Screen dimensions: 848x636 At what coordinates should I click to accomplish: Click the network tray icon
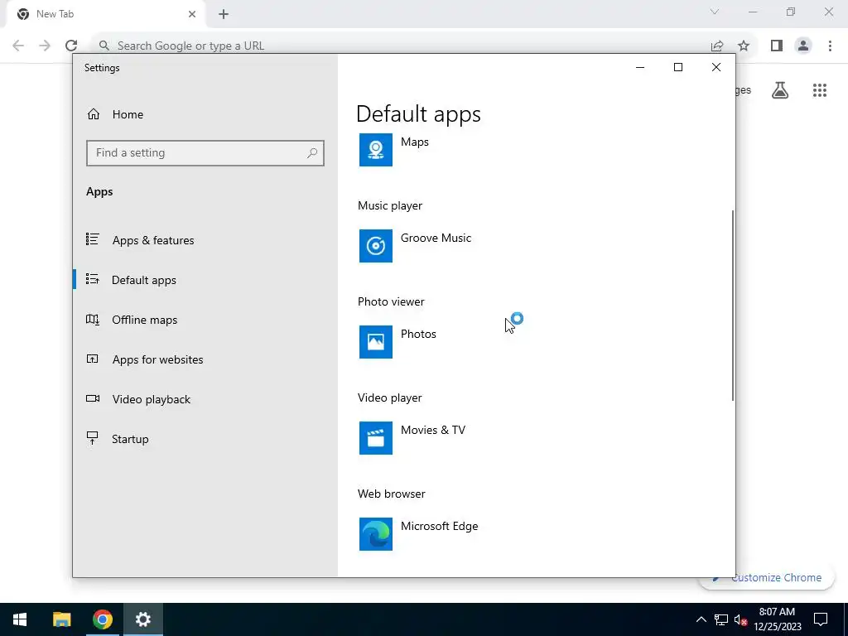pos(721,619)
